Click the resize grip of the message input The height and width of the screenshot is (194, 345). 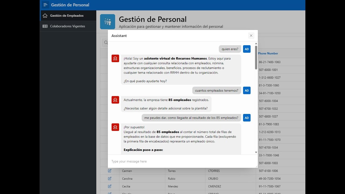coord(256,167)
